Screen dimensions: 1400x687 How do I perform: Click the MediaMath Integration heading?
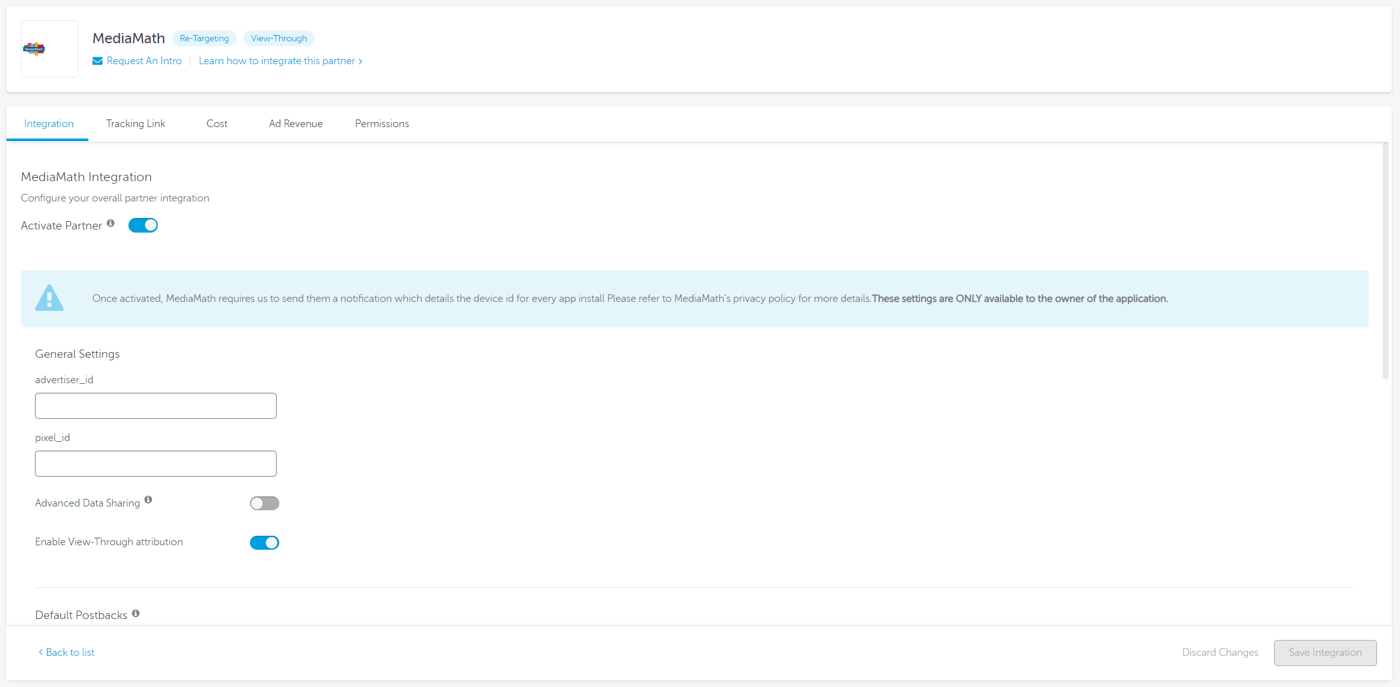coord(87,177)
